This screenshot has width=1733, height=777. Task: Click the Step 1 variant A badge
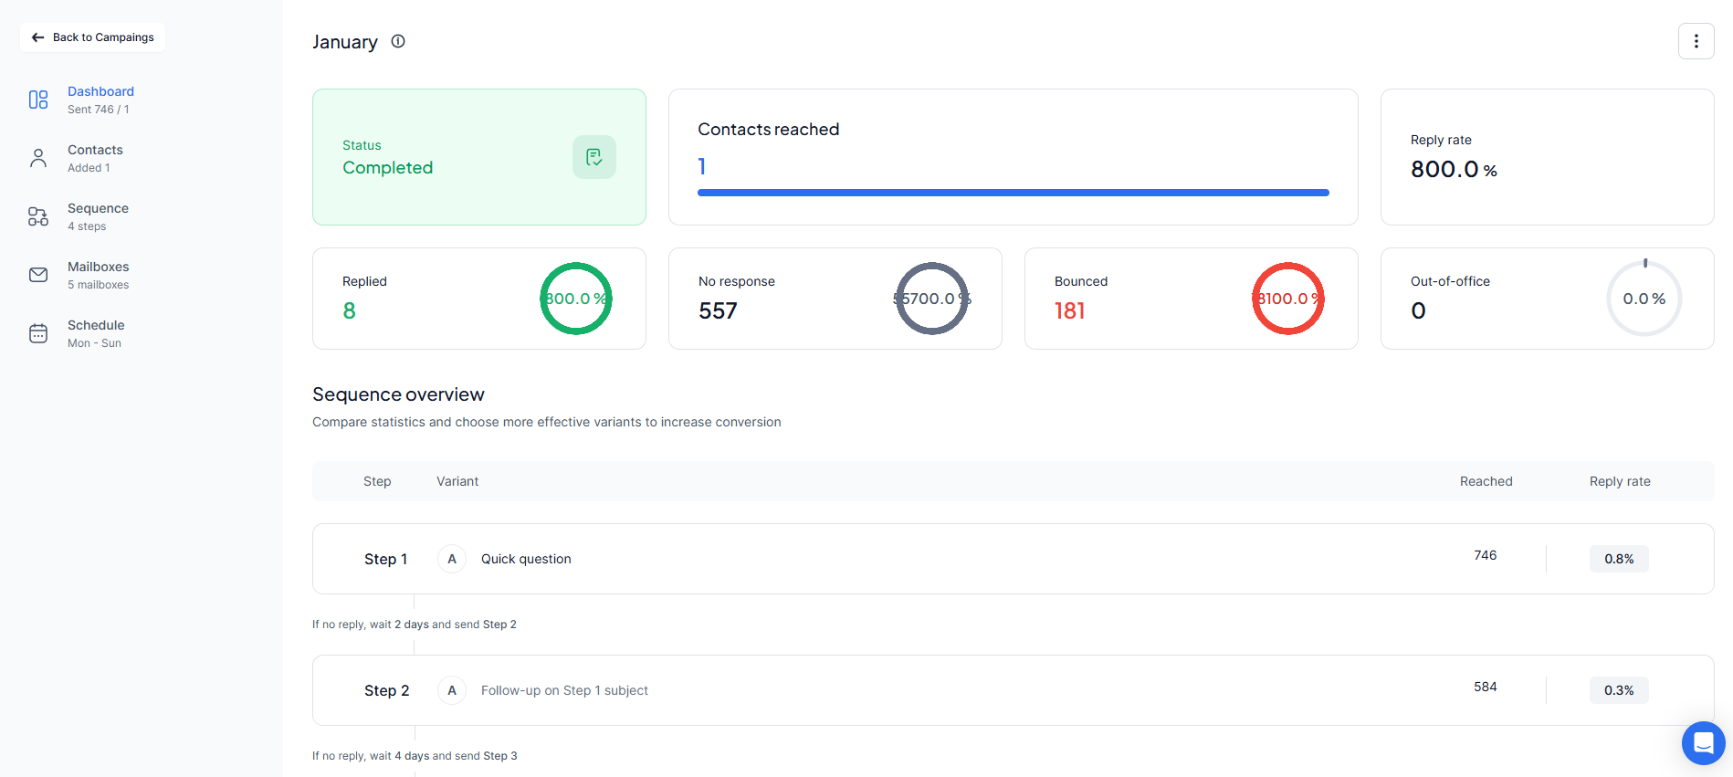[x=452, y=559]
